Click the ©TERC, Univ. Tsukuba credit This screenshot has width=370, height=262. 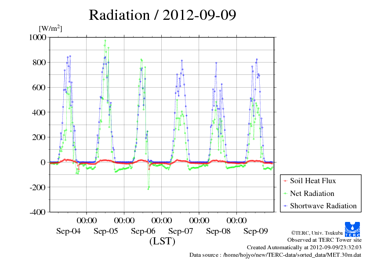[317, 233]
